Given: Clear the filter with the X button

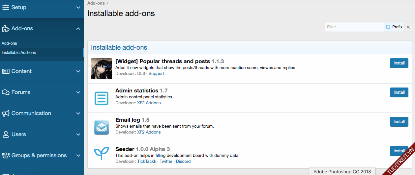Looking at the screenshot, I should (408, 27).
